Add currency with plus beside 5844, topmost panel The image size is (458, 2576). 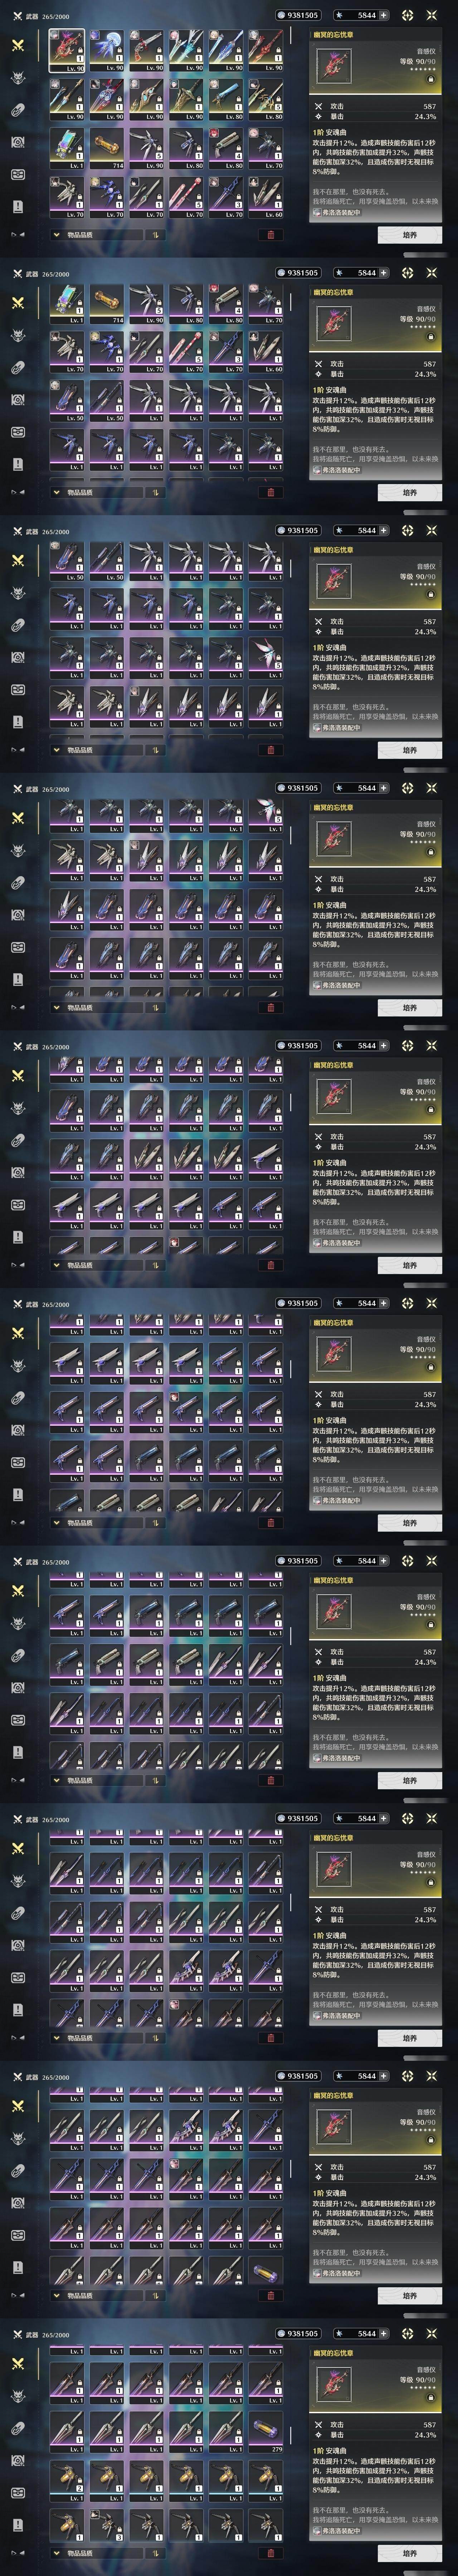[x=384, y=15]
